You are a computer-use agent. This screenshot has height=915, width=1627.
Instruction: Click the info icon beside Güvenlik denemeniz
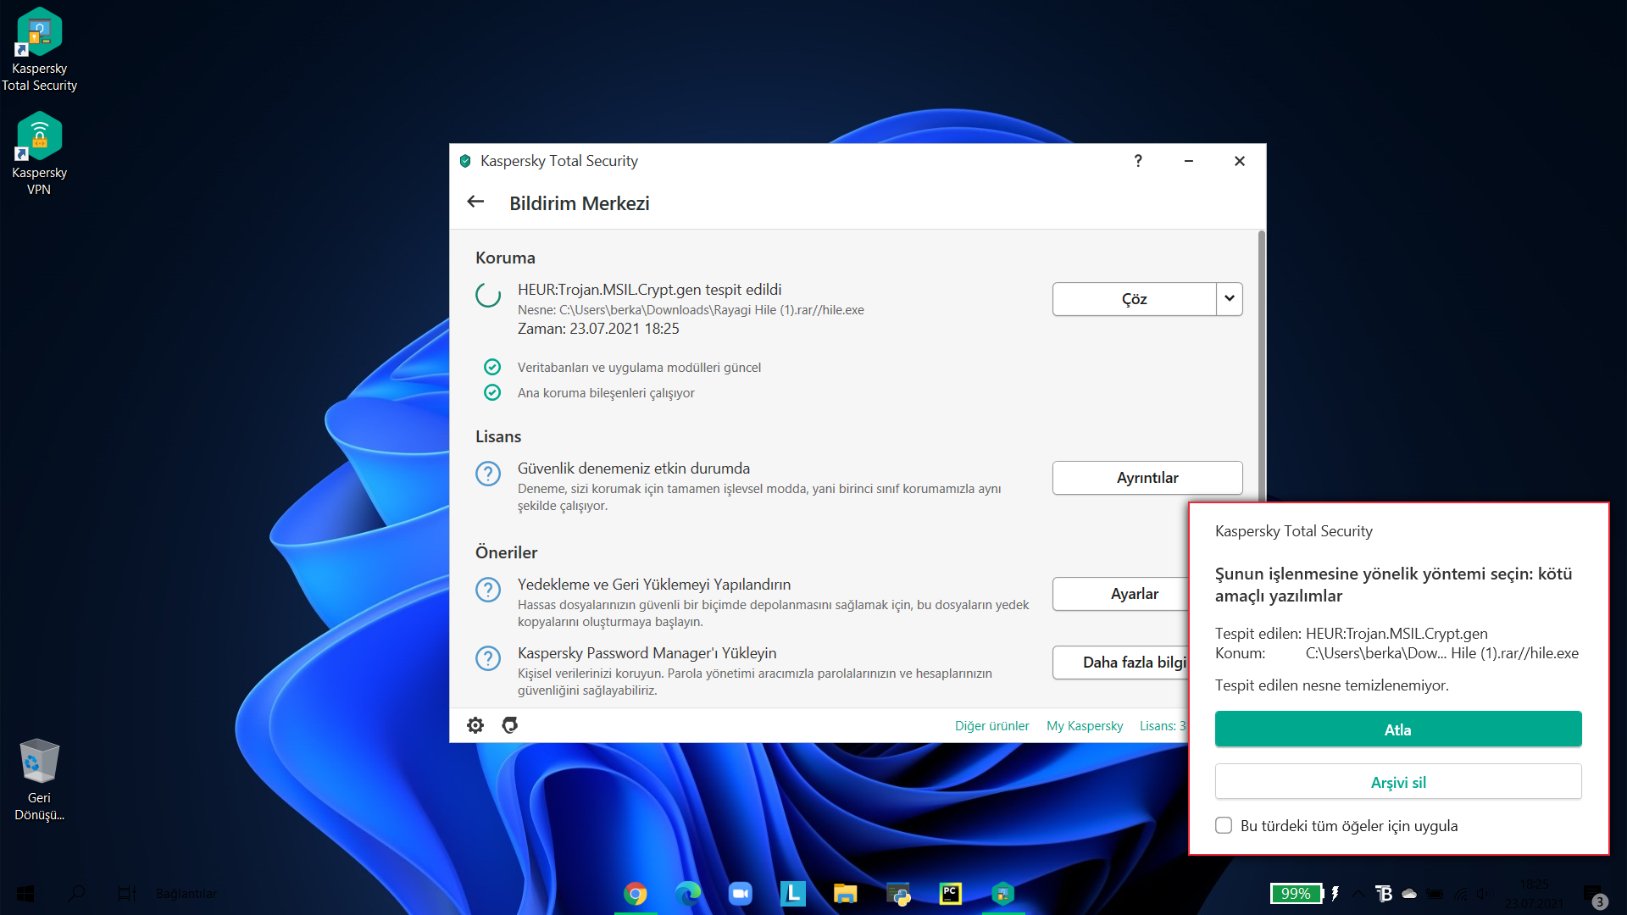click(488, 474)
